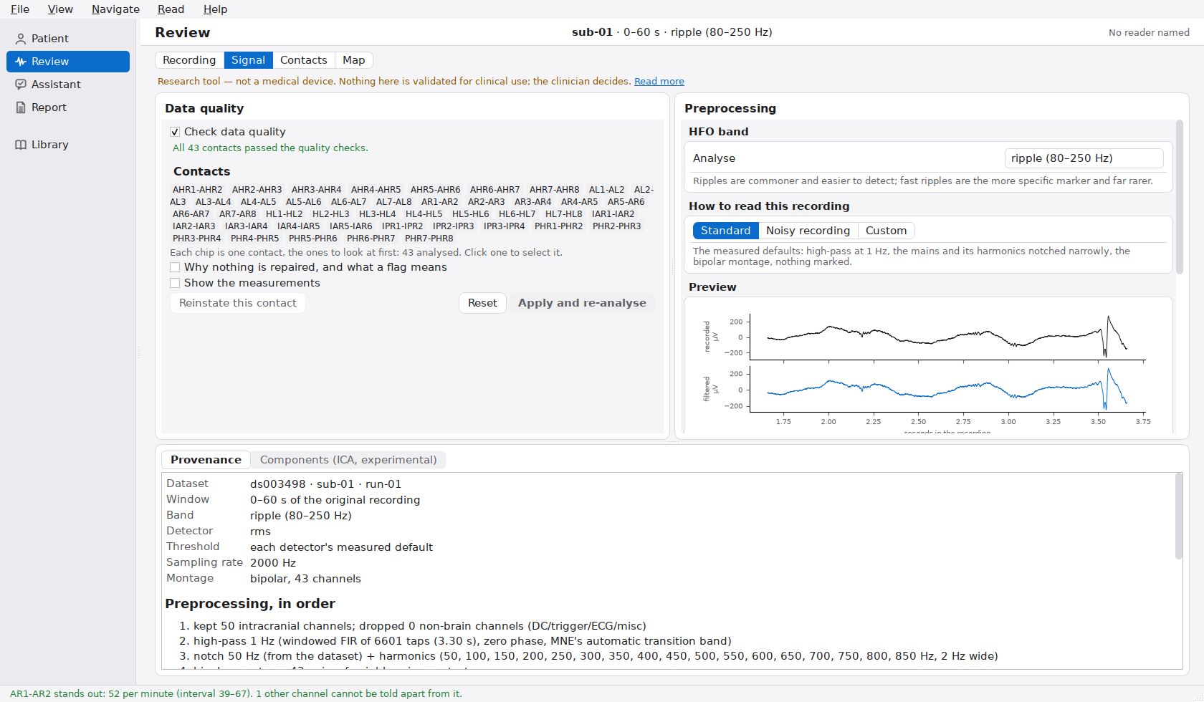Open the Navigate menu
Image resolution: width=1204 pixels, height=702 pixels.
coord(115,9)
